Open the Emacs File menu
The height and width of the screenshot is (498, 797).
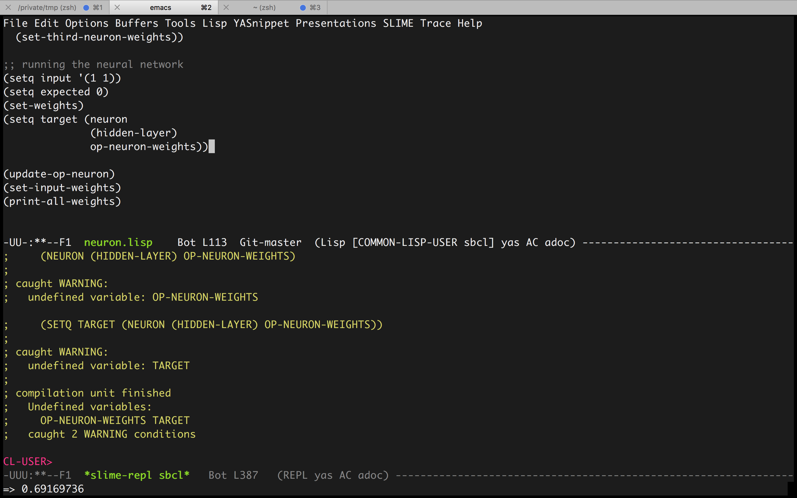pos(15,23)
